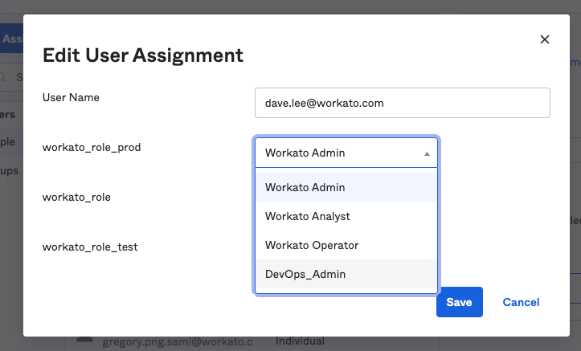The image size is (581, 351).
Task: Click the Edit User Assignment heading
Action: 142,55
